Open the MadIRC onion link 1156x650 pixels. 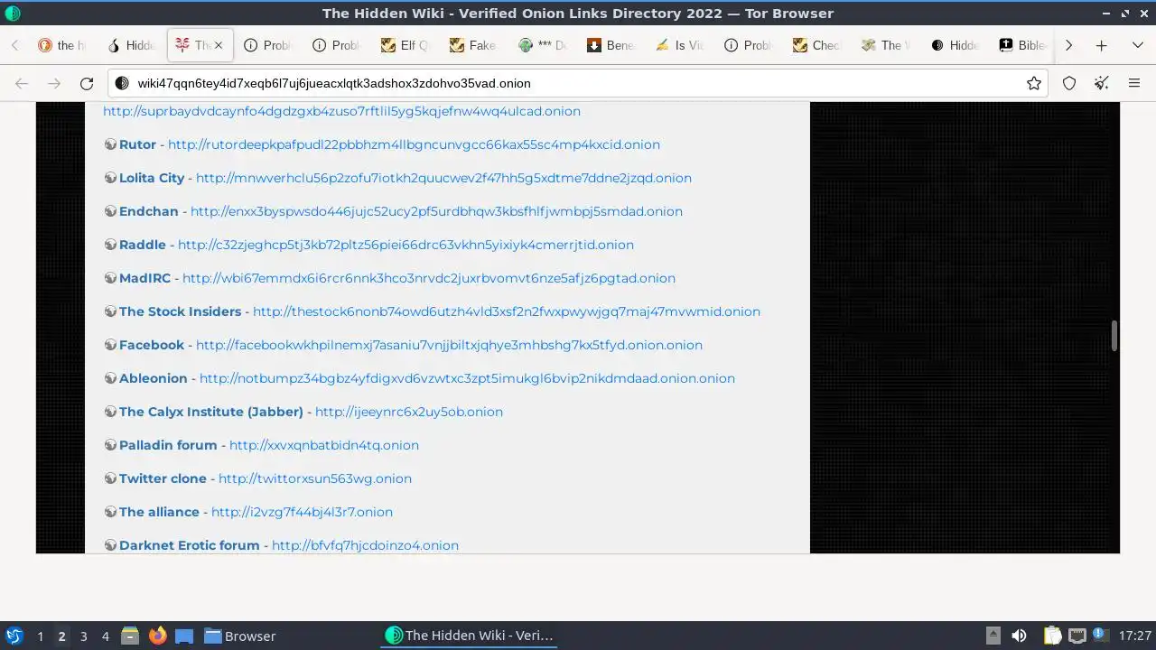pyautogui.click(x=429, y=278)
